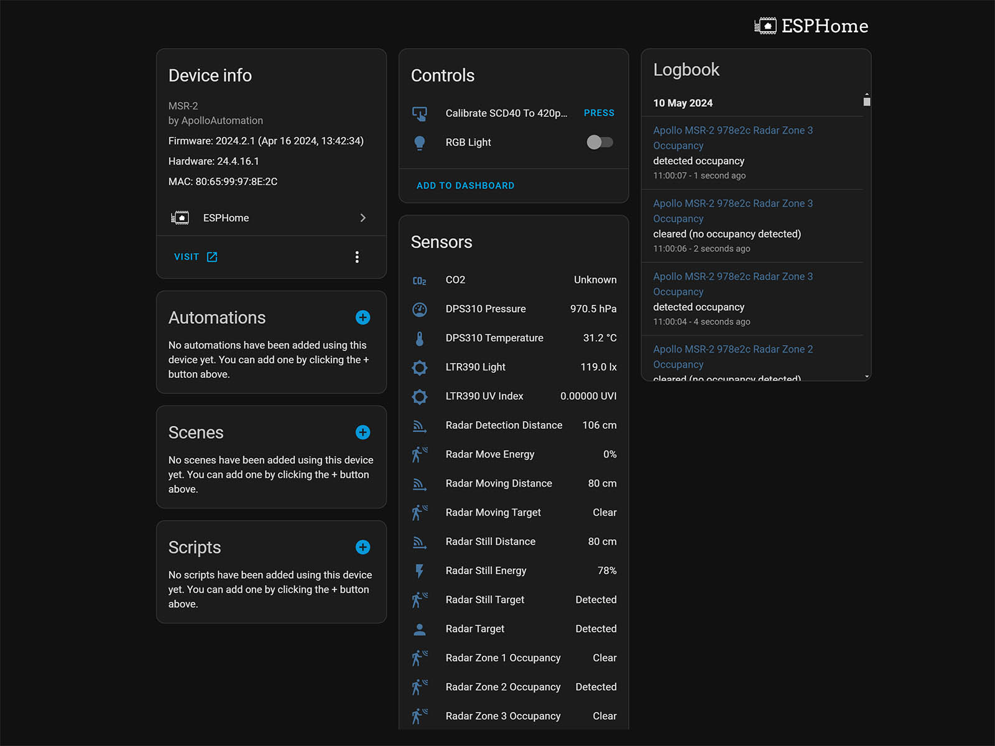Open the ESPHome integration row
The image size is (995, 746).
226,218
